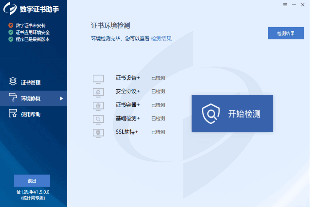Viewport: 310px width, 207px height.
Task: Click the 数字证书助手 title text
Action: 39,9
